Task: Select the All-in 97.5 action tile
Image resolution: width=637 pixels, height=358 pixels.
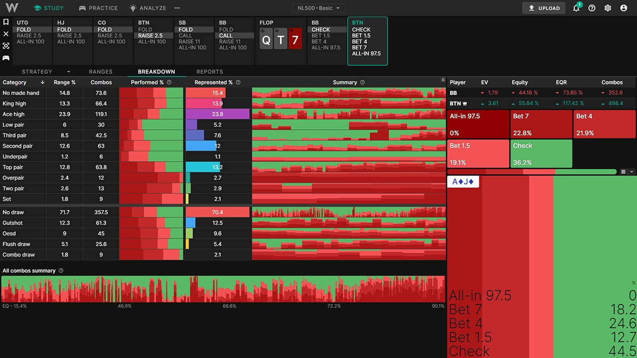Action: [478, 124]
